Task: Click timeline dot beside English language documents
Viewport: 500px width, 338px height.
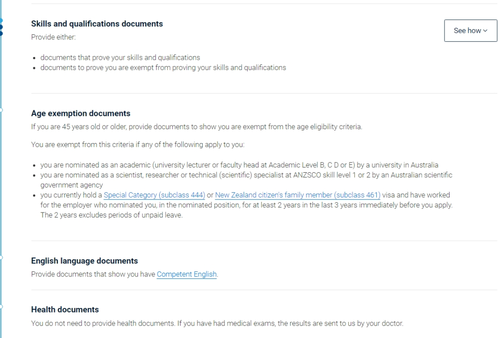Action: click(1, 257)
